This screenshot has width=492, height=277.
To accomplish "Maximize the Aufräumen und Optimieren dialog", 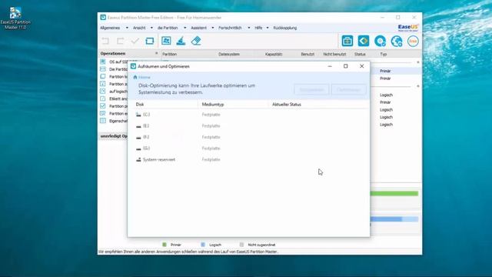I will coord(345,66).
